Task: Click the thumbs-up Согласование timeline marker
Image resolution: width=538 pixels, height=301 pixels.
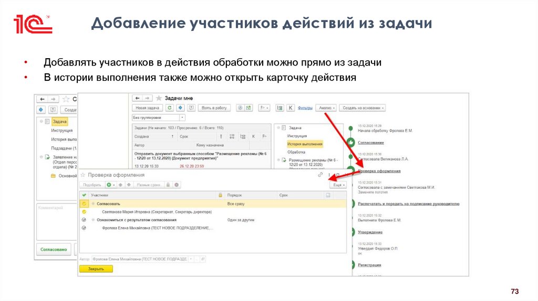Action: click(x=350, y=142)
